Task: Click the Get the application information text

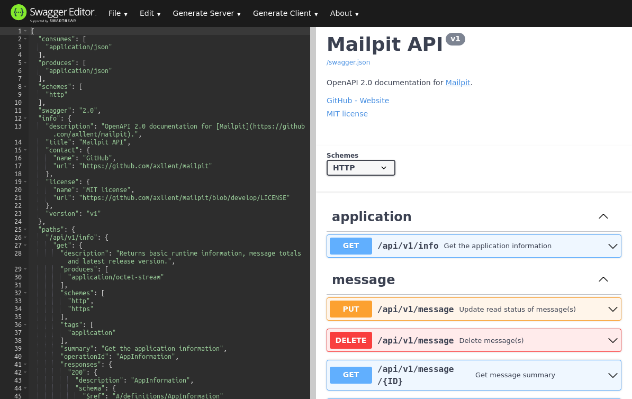Action: [498, 246]
